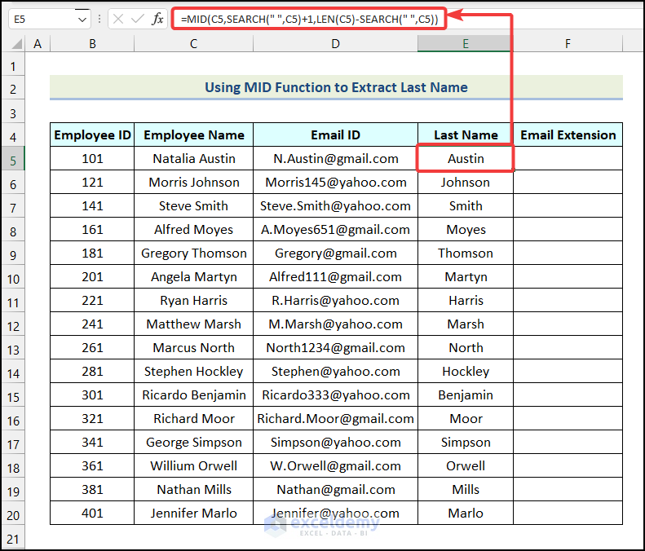The width and height of the screenshot is (645, 551).
Task: Click cell 'Ricardo333@yahoo.com'
Action: point(335,395)
